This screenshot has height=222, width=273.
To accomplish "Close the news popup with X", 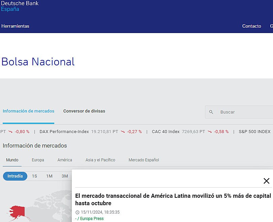I will [x=266, y=181].
